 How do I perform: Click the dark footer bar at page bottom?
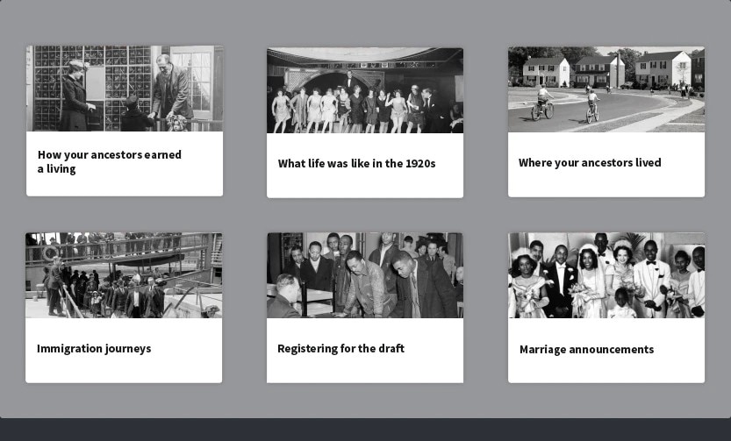click(x=365, y=430)
